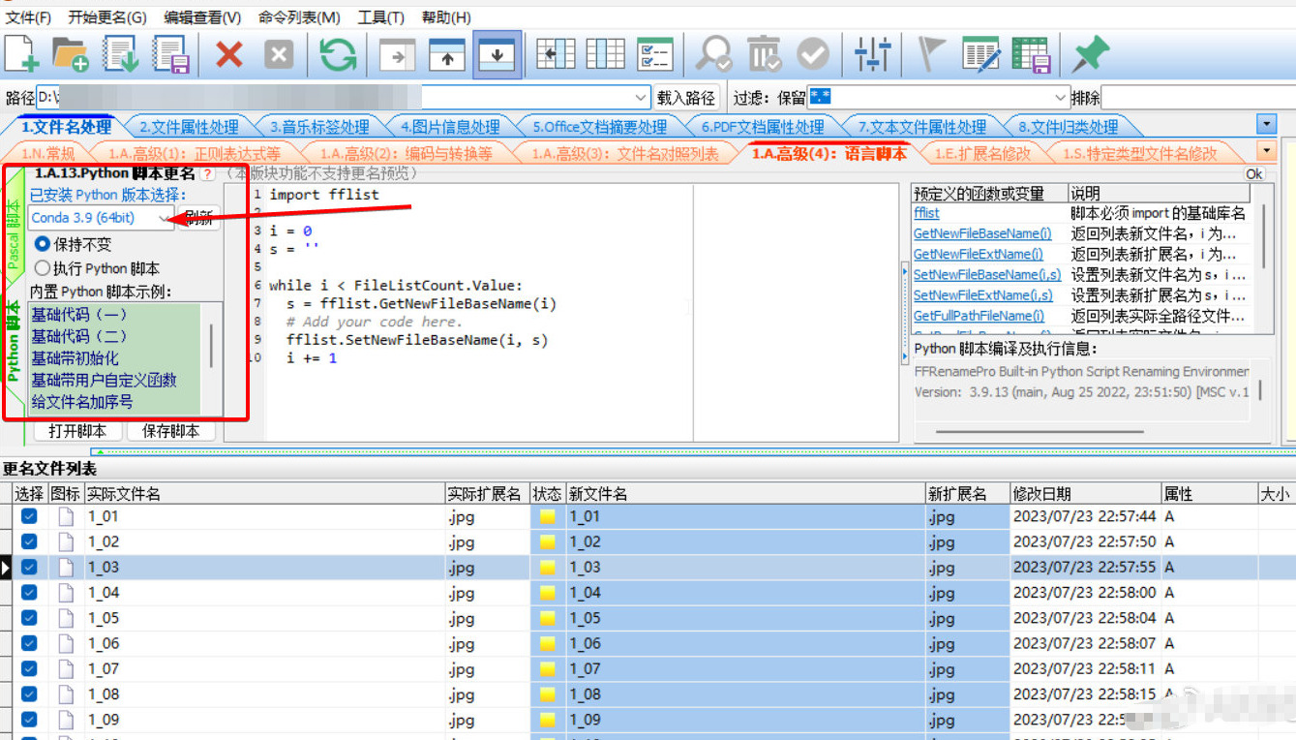Select the 给文件名加序号 script example
The image size is (1296, 740).
click(82, 401)
